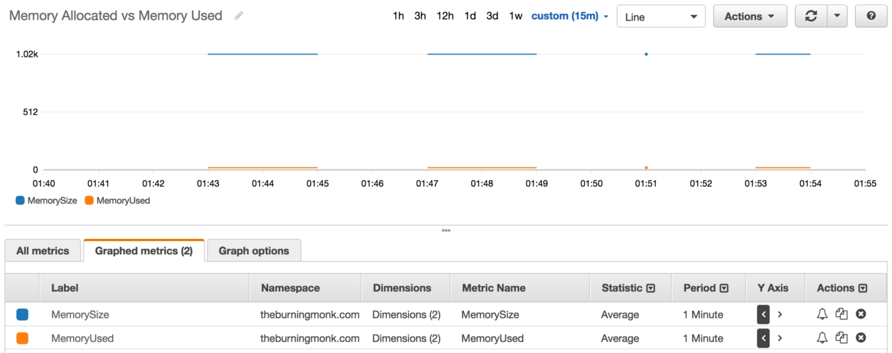Remove MemorySize metric with the X icon
The width and height of the screenshot is (892, 353).
(x=861, y=314)
